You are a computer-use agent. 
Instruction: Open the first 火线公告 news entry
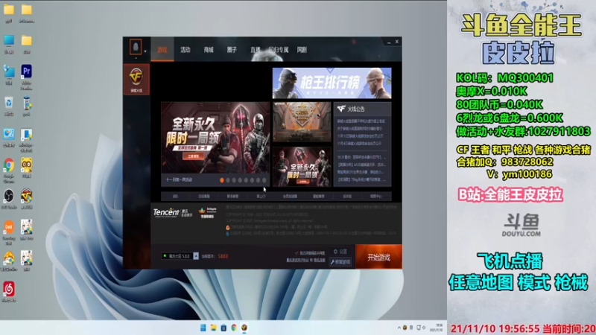(x=361, y=121)
